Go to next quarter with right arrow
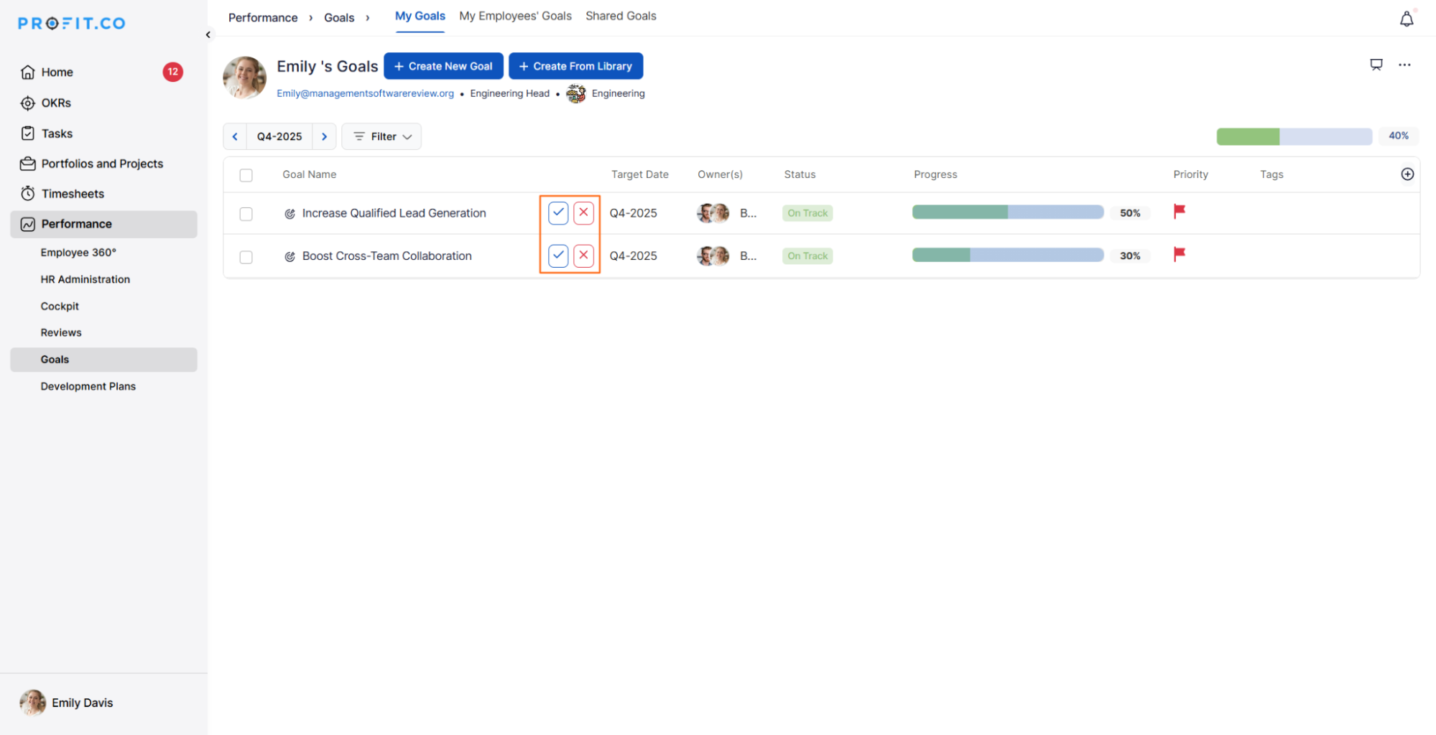The height and width of the screenshot is (735, 1436). 324,136
